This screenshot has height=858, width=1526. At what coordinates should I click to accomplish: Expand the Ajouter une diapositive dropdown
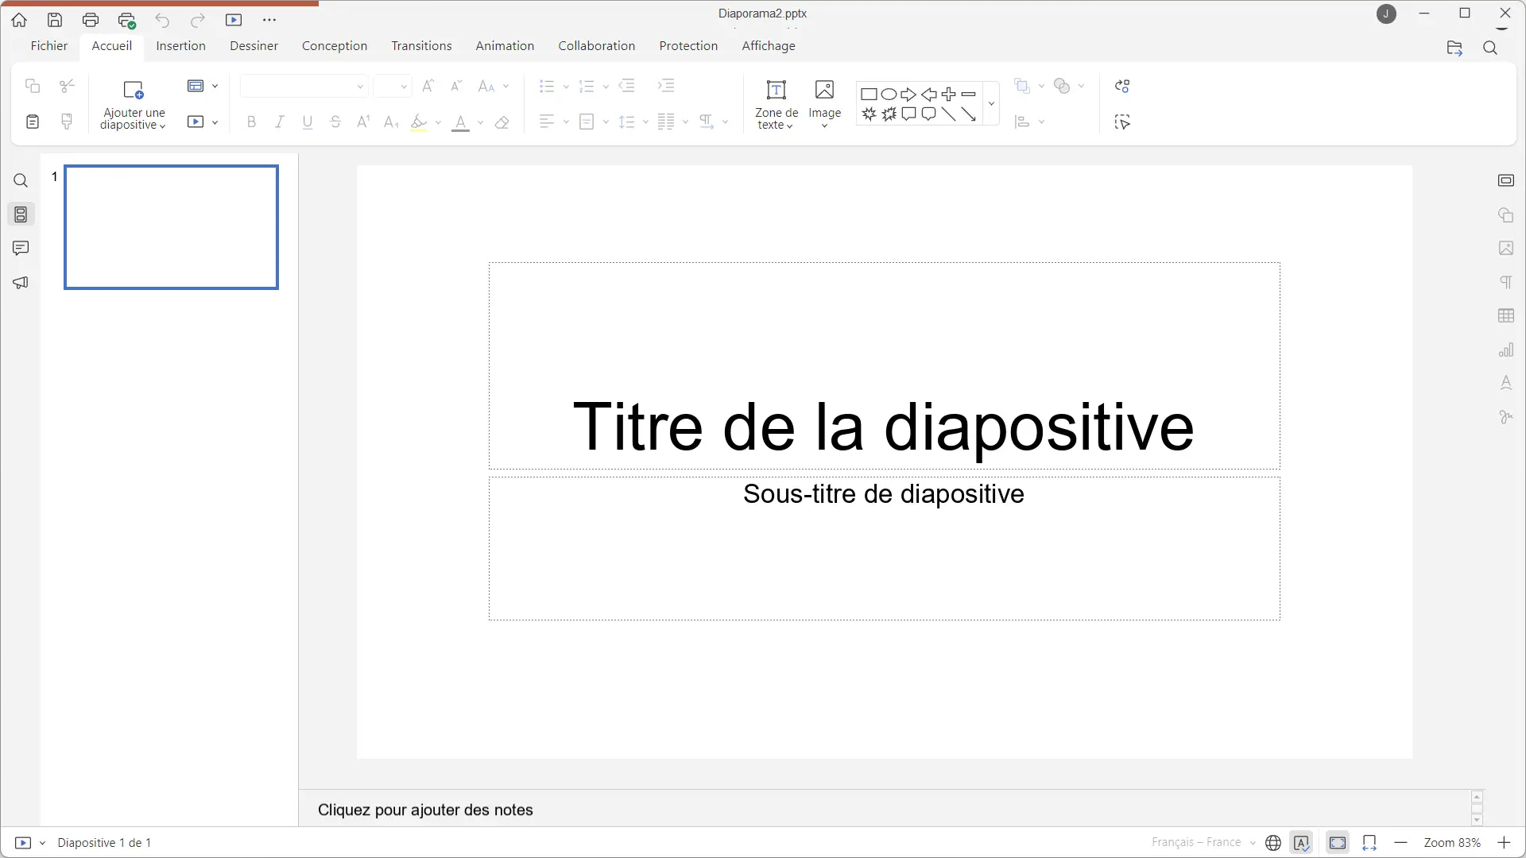point(162,126)
